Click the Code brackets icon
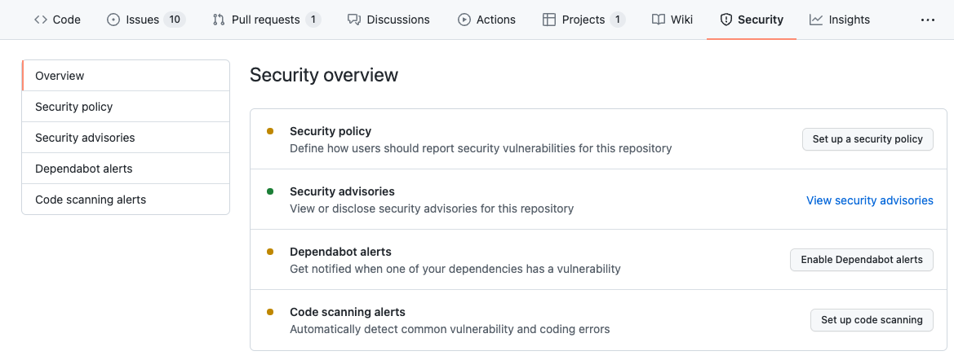Screen dimensions: 954x360 point(40,20)
